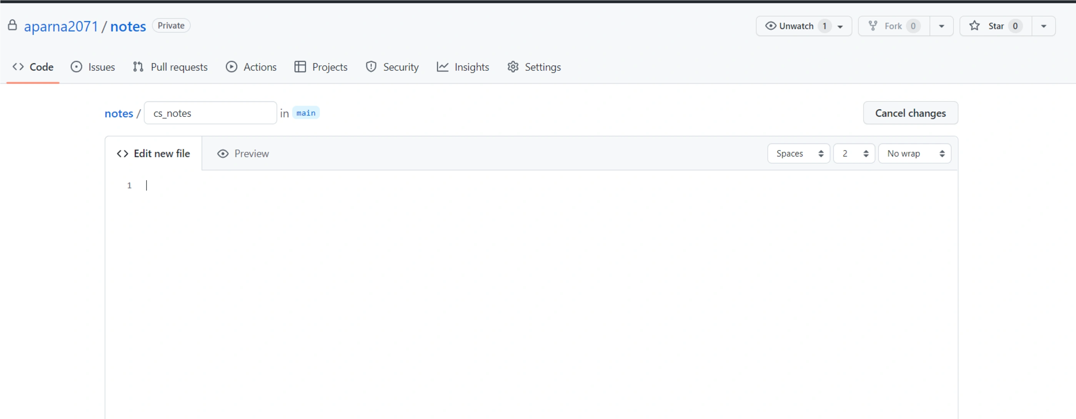Expand the Fork options dropdown arrow
This screenshot has width=1076, height=419.
click(941, 26)
